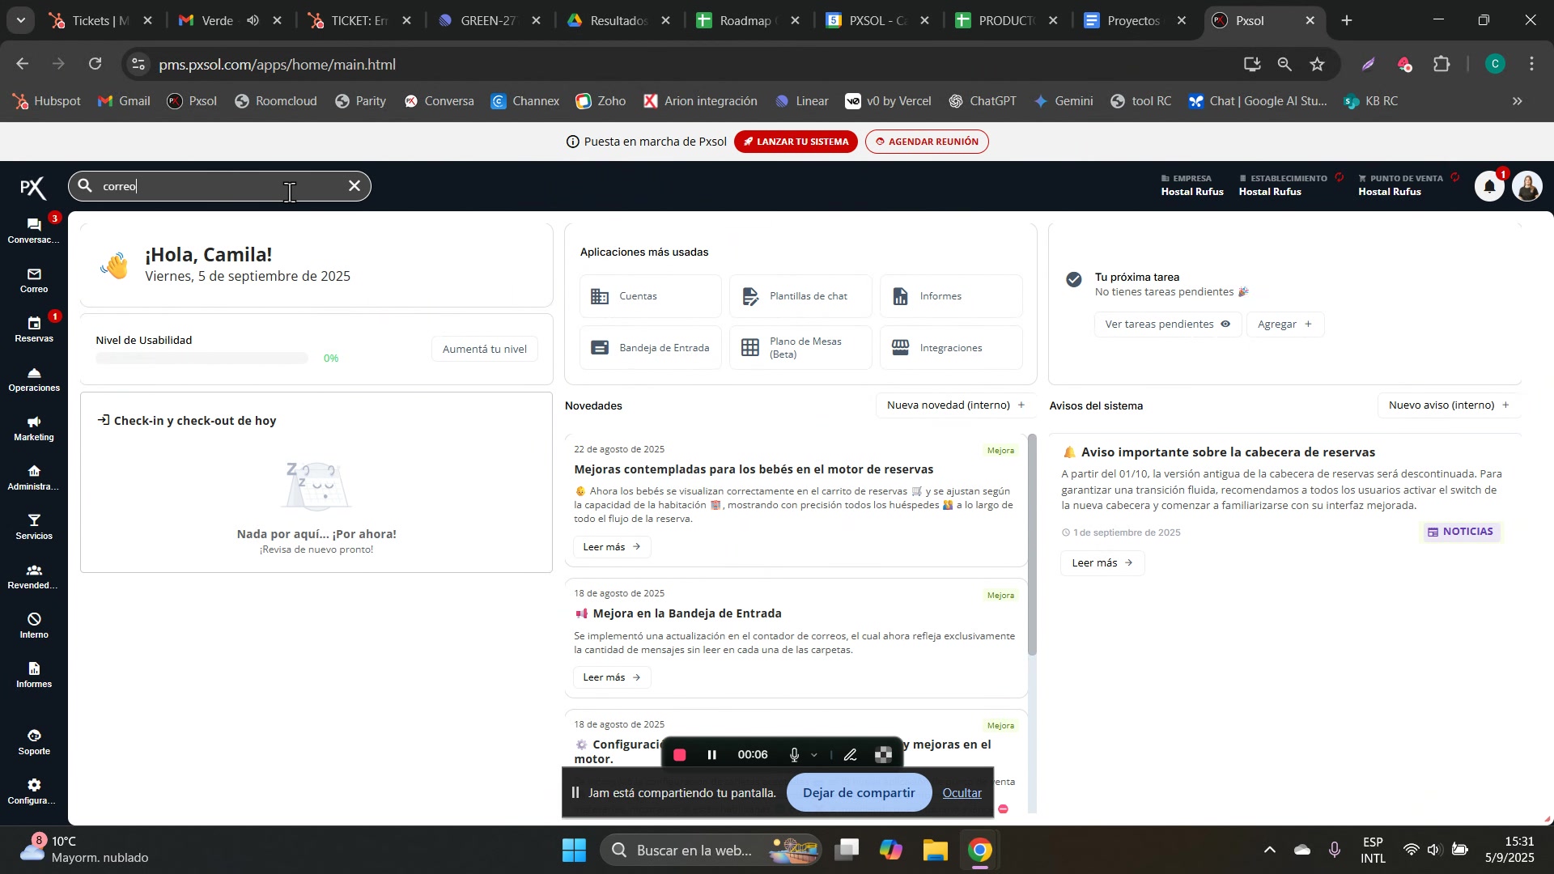1554x874 pixels.
Task: Open the Correo mail icon in sidebar
Action: [x=34, y=279]
